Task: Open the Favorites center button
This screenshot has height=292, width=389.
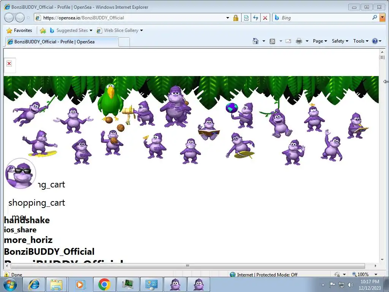Action: (x=19, y=30)
